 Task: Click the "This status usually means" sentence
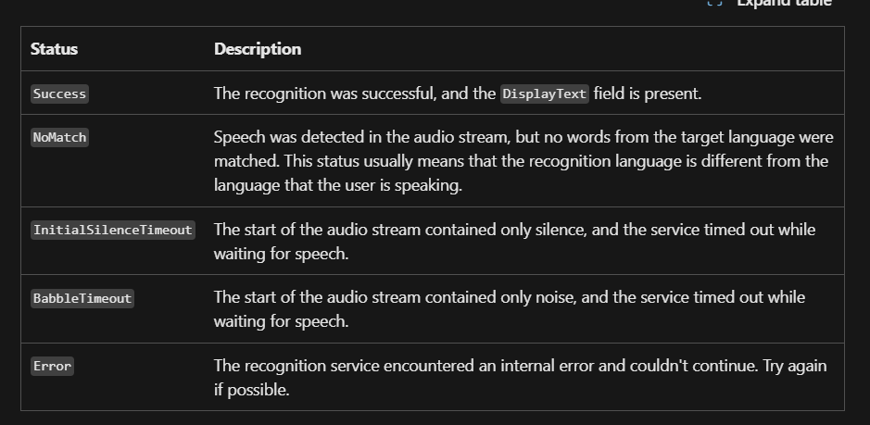pos(370,161)
